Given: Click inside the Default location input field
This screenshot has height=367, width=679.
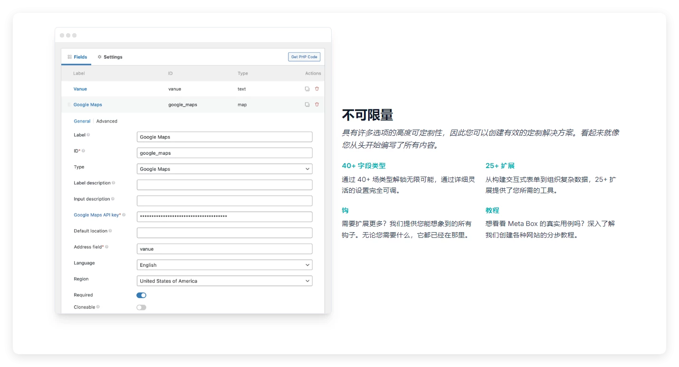Looking at the screenshot, I should [224, 233].
